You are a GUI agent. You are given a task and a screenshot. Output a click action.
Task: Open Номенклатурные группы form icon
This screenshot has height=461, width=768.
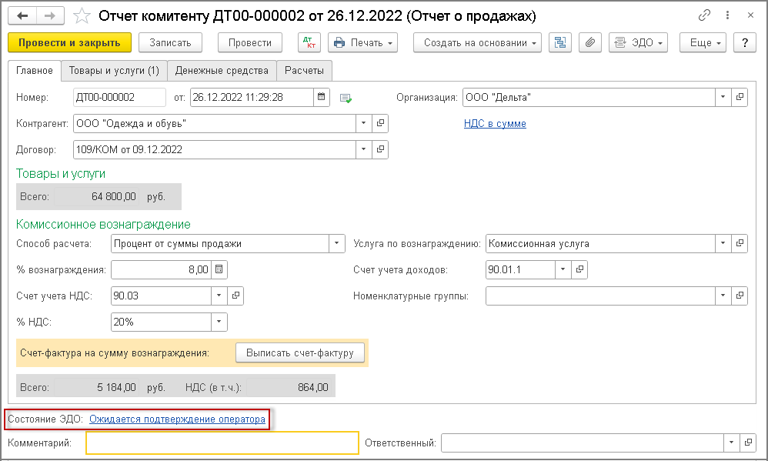click(x=740, y=296)
